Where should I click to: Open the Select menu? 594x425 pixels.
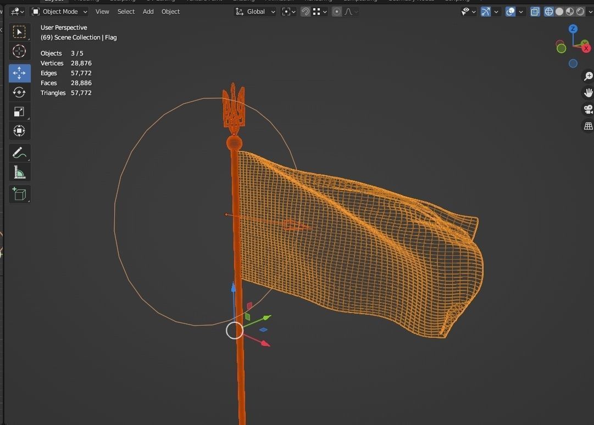(126, 12)
